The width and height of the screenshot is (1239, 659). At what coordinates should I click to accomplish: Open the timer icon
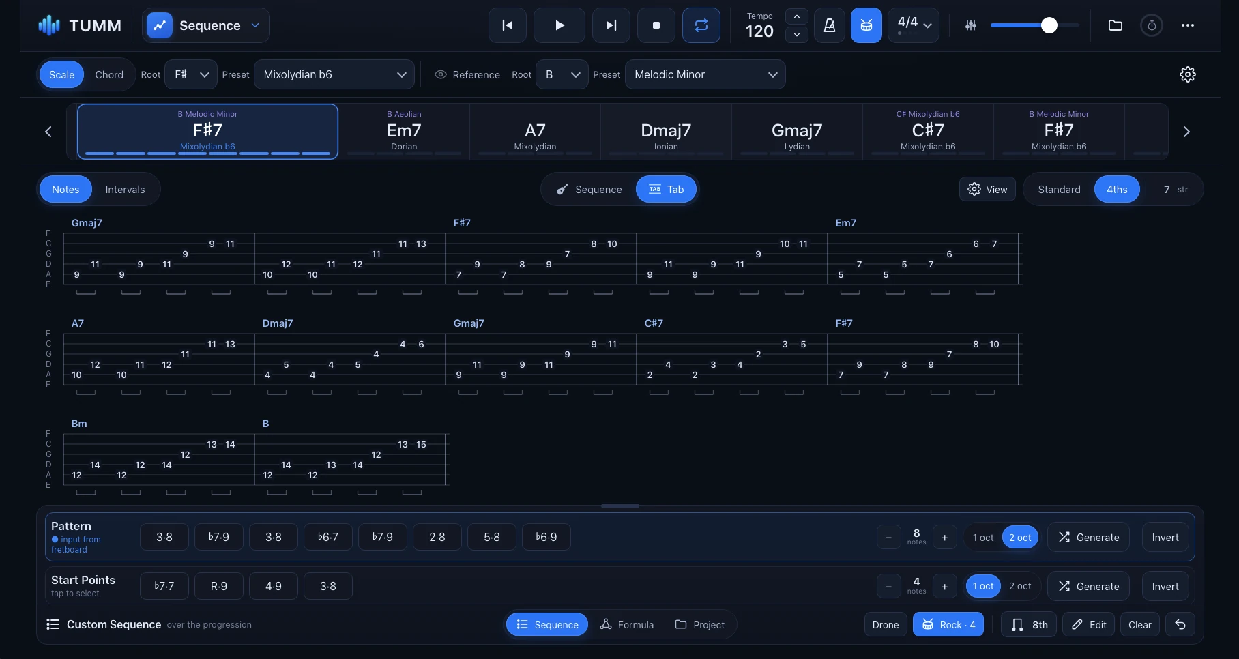coord(1152,25)
